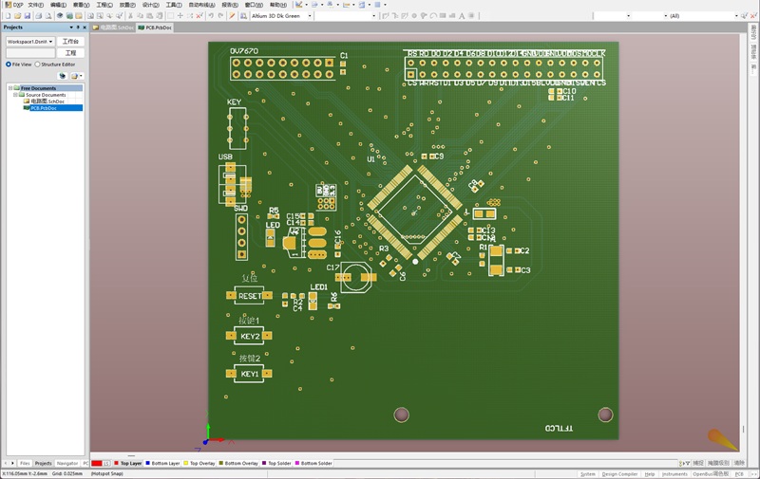Image resolution: width=760 pixels, height=479 pixels.
Task: Click the 工程 project button
Action: coord(70,53)
